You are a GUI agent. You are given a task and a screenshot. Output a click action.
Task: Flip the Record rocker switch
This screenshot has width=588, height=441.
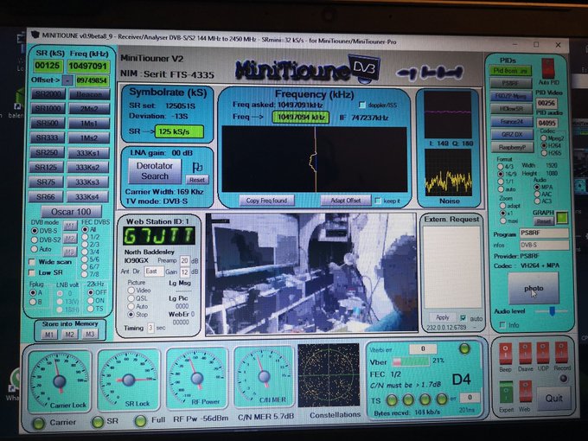pyautogui.click(x=561, y=353)
